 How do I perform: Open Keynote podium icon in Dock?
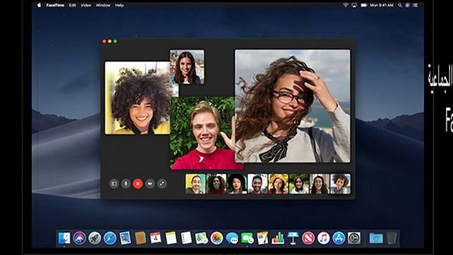293,238
